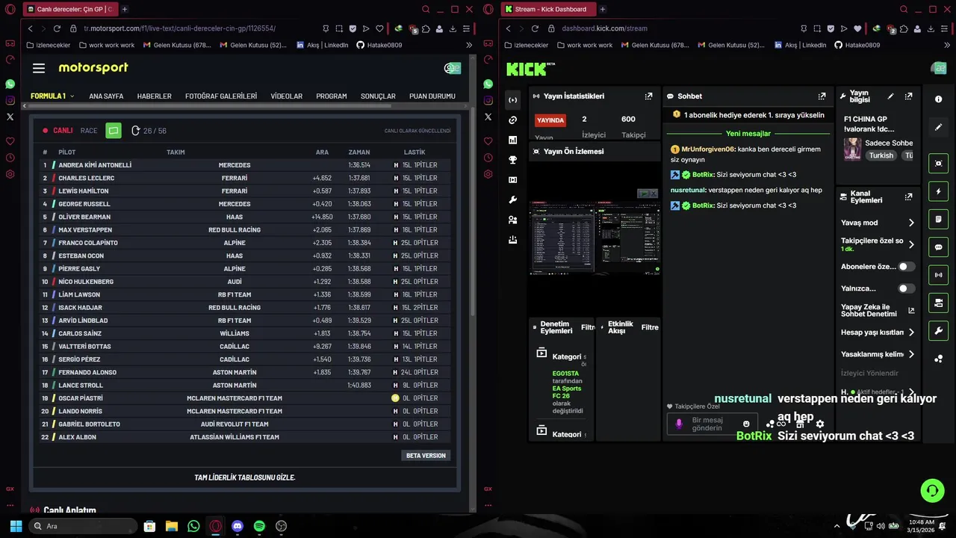Viewport: 956px width, 538px height.
Task: Open FORMULA 1 dropdown menu
Action: point(52,96)
